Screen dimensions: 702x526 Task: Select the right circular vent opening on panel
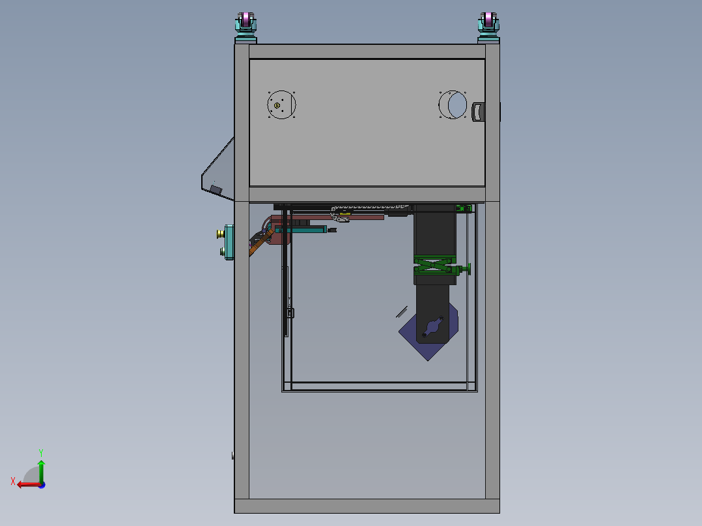pos(453,105)
